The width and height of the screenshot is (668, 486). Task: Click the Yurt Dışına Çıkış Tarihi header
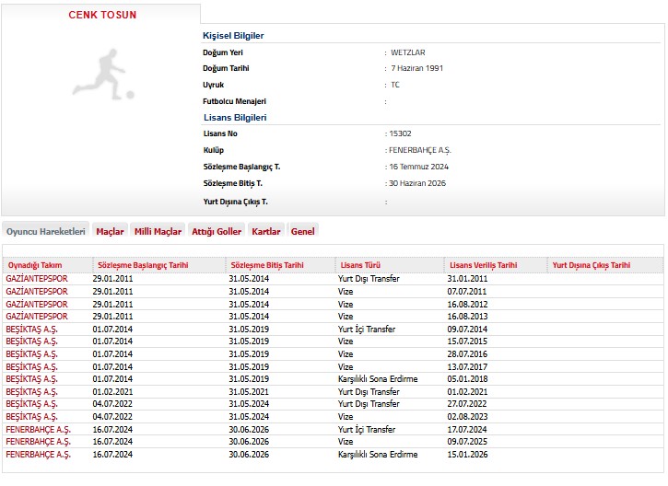[591, 265]
